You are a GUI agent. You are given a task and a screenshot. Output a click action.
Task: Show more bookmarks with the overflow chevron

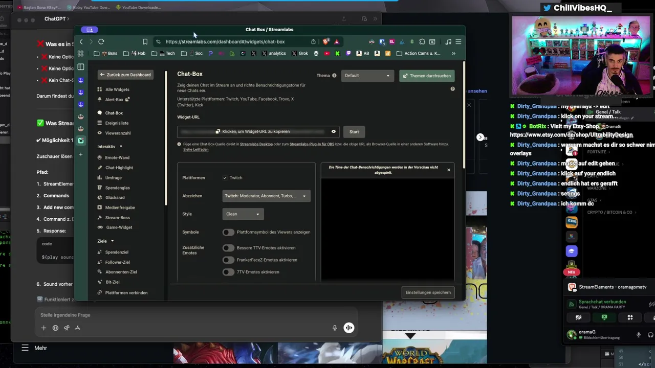click(453, 53)
